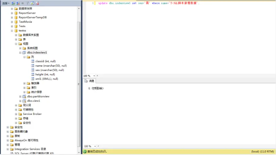Select the dbo.indexview1 view icon
The height and width of the screenshot is (155, 276).
coord(24,52)
